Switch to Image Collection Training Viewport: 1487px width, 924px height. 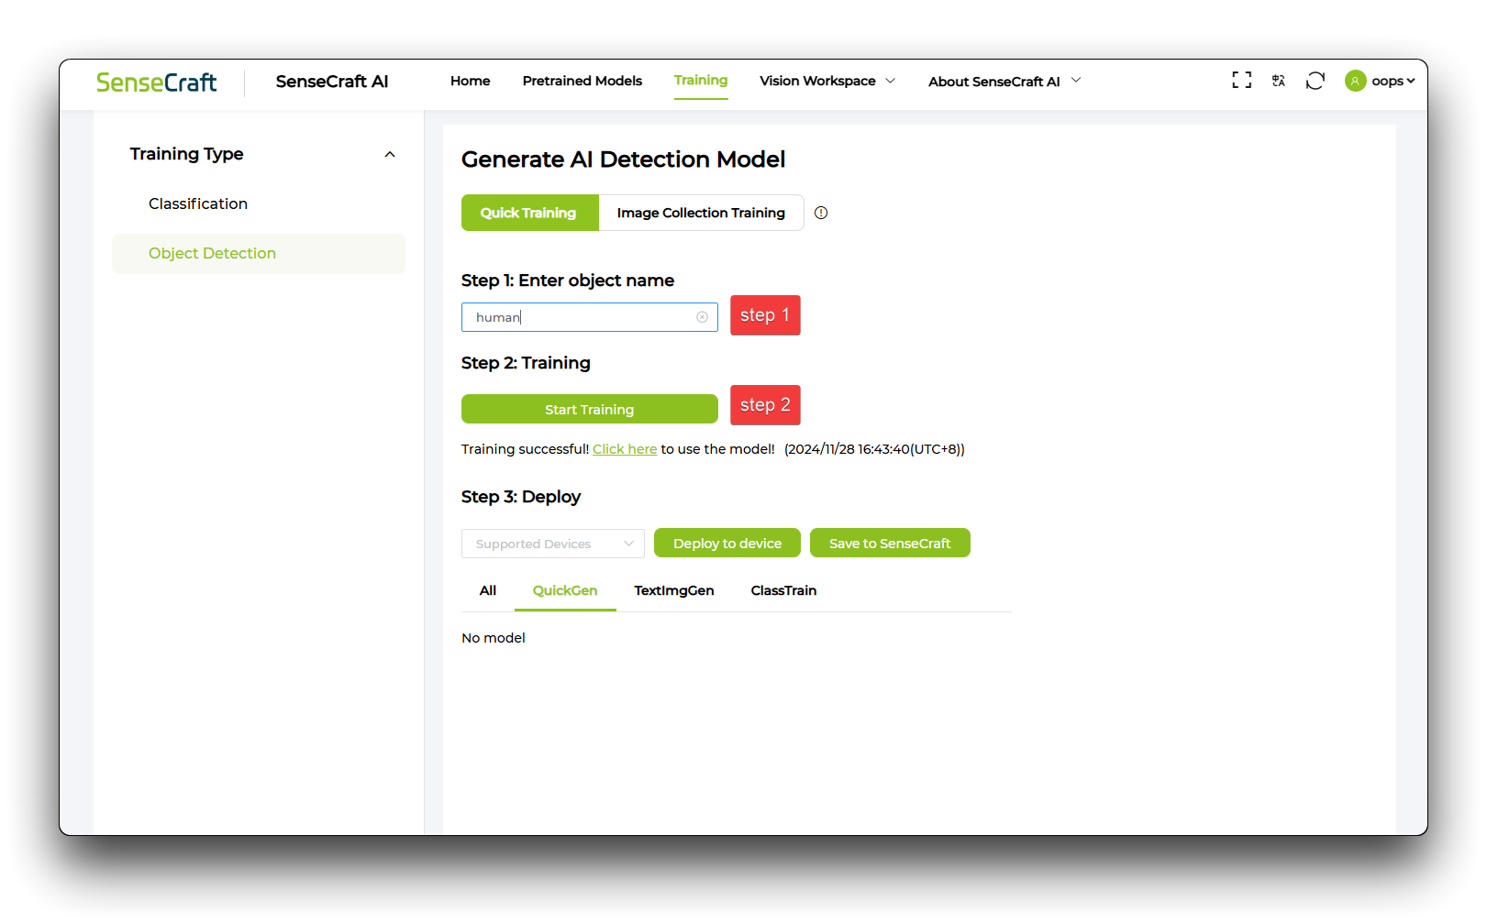pos(700,213)
